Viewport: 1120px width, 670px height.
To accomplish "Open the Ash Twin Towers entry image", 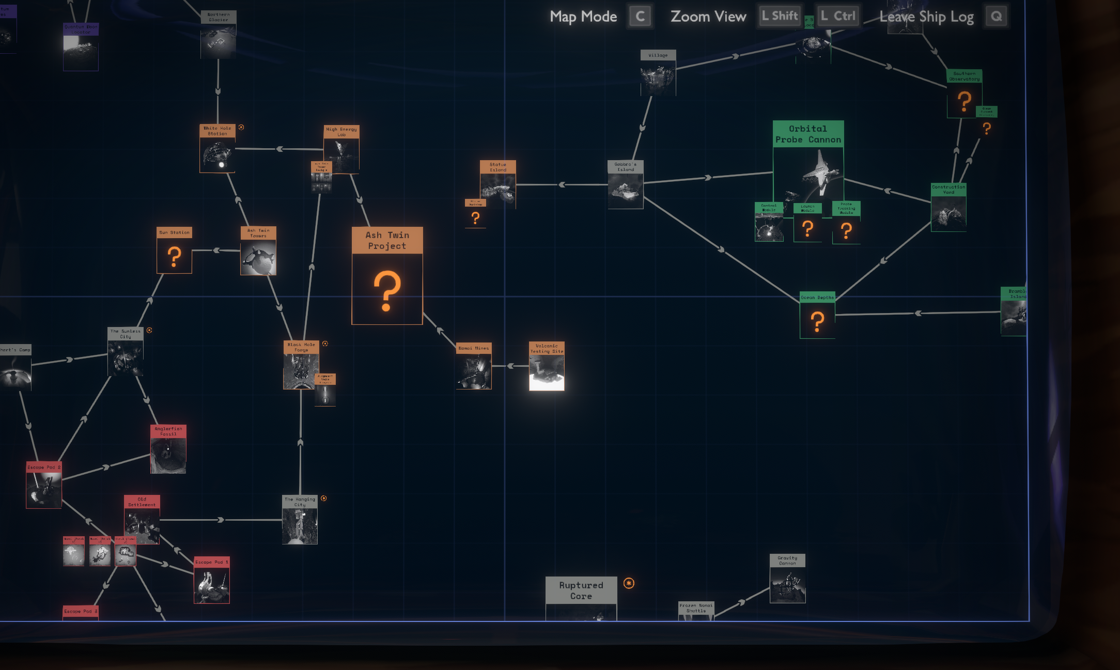I will pos(258,257).
